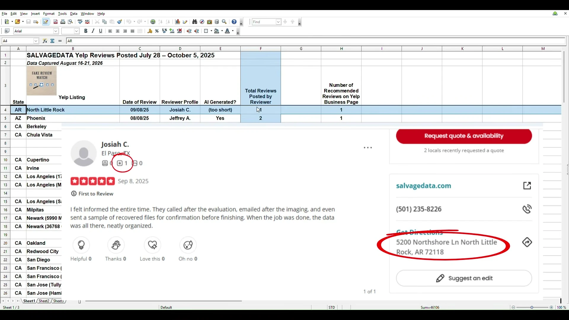Decrease the cell indent
Screen dimensions: 569x320
pos(189,31)
